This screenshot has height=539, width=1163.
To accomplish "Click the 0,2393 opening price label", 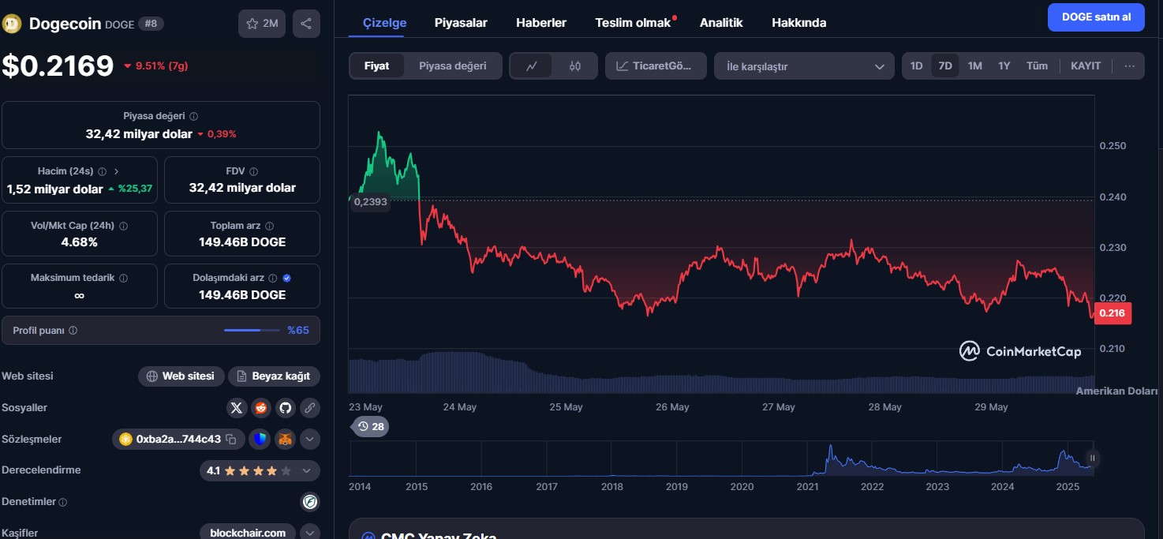I will 371,202.
